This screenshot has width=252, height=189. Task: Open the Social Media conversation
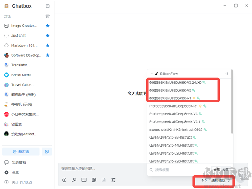27,75
